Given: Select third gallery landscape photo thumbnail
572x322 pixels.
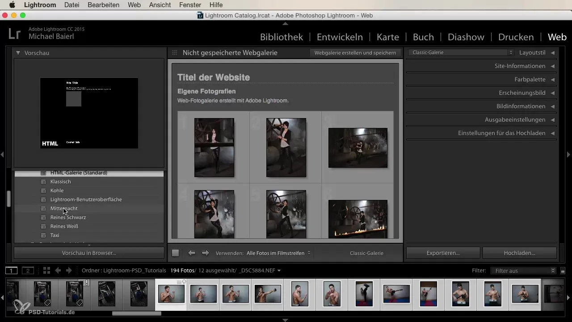Looking at the screenshot, I should click(358, 148).
